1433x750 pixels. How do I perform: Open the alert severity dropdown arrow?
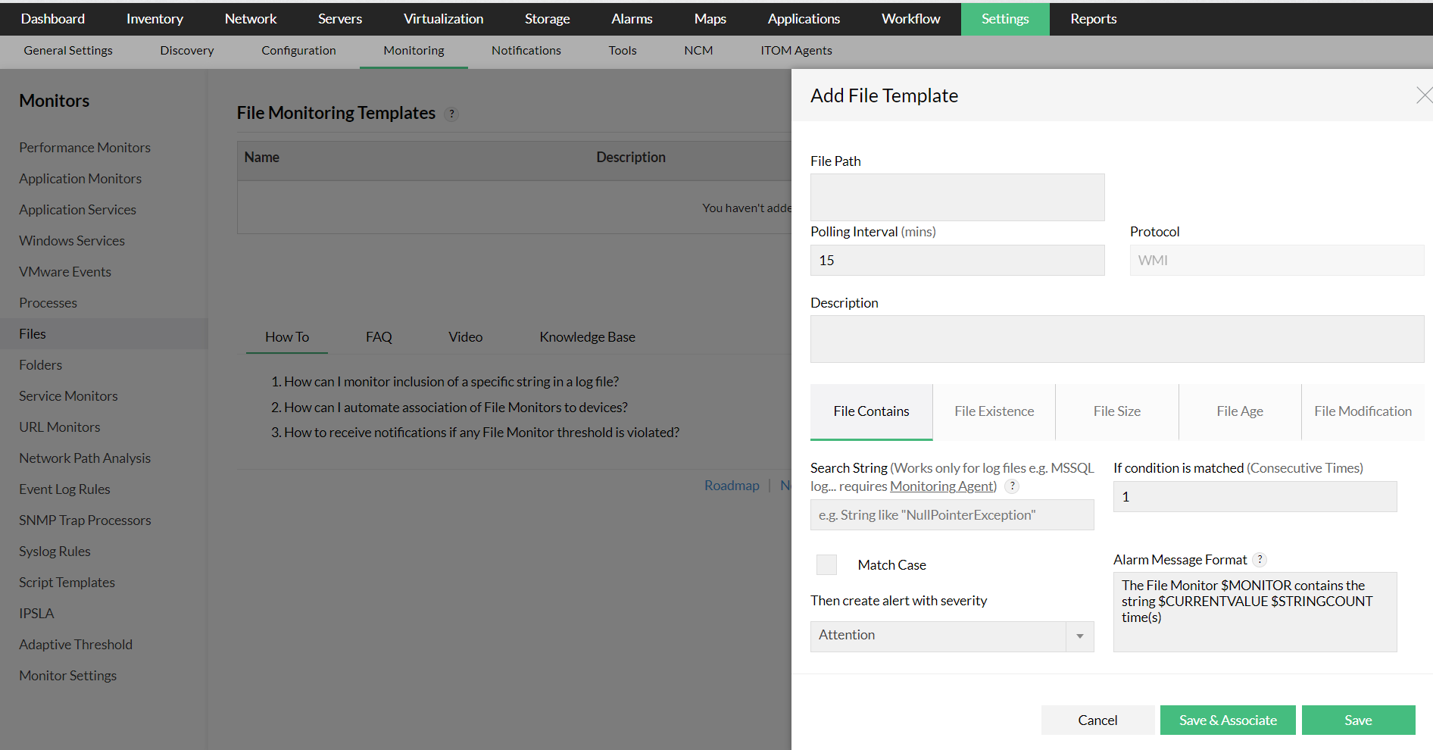1079,636
